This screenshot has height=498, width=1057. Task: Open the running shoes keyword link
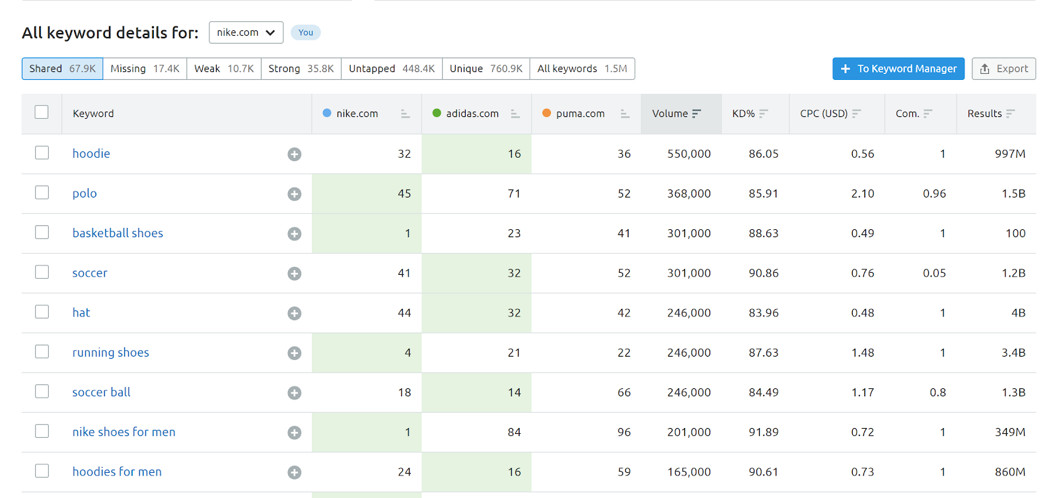pos(111,353)
